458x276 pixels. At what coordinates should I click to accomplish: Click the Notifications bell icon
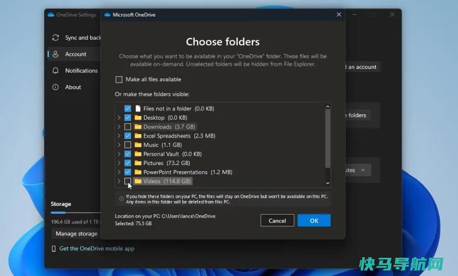coord(55,71)
